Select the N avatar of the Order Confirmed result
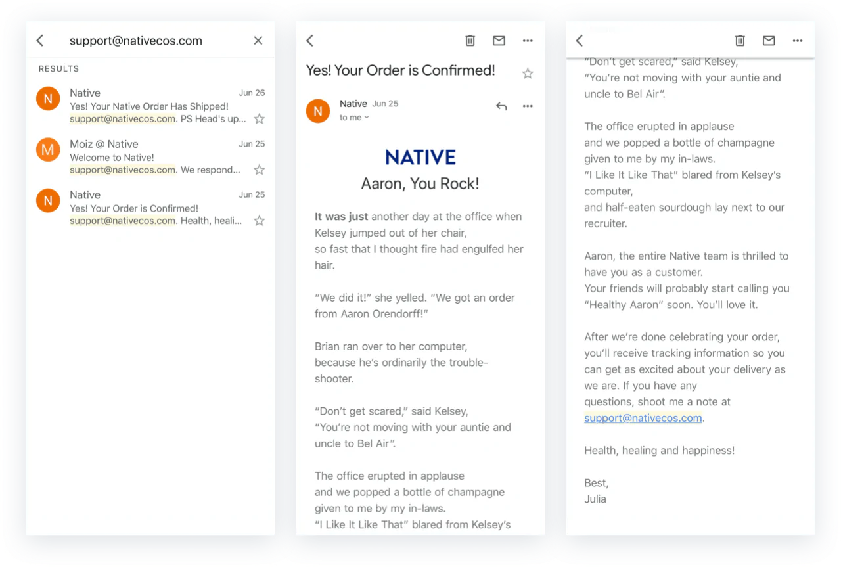 click(x=48, y=200)
